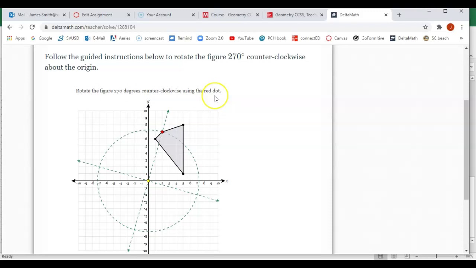Screen dimensions: 476x268
Task: Click the address bar URL
Action: [93, 27]
